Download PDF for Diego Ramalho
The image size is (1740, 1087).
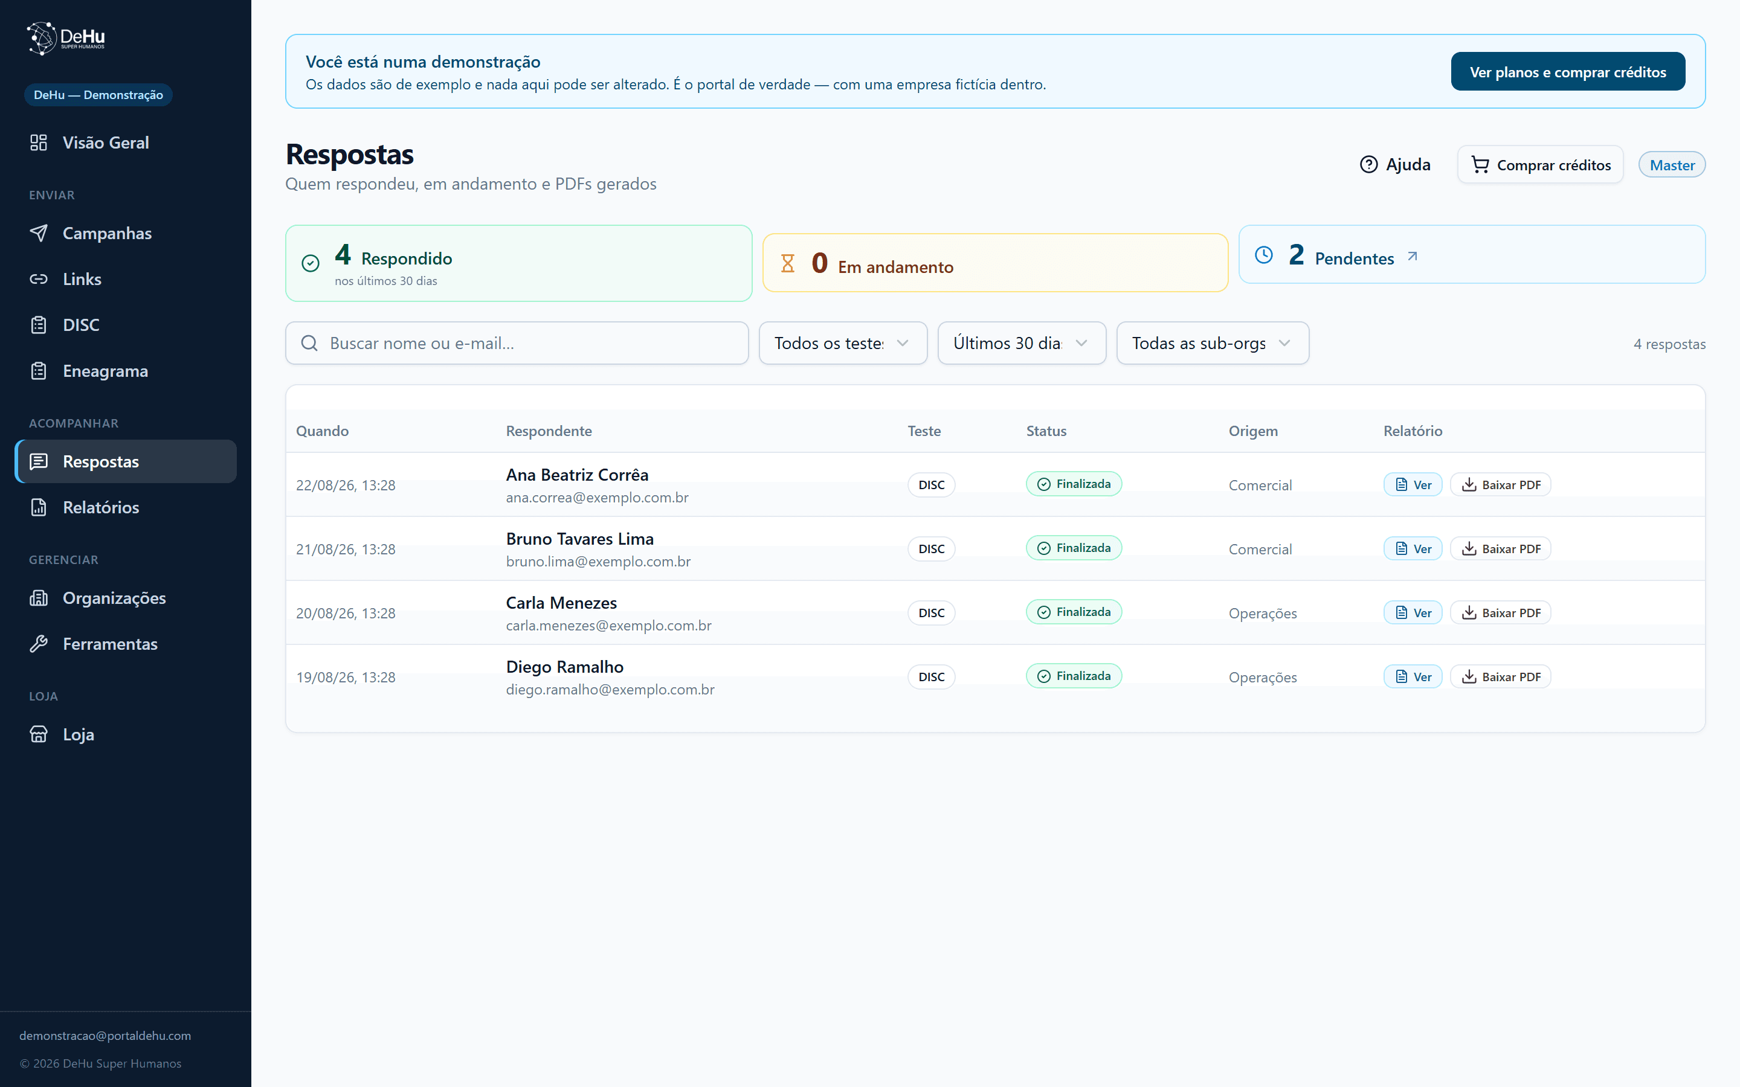[1501, 676]
